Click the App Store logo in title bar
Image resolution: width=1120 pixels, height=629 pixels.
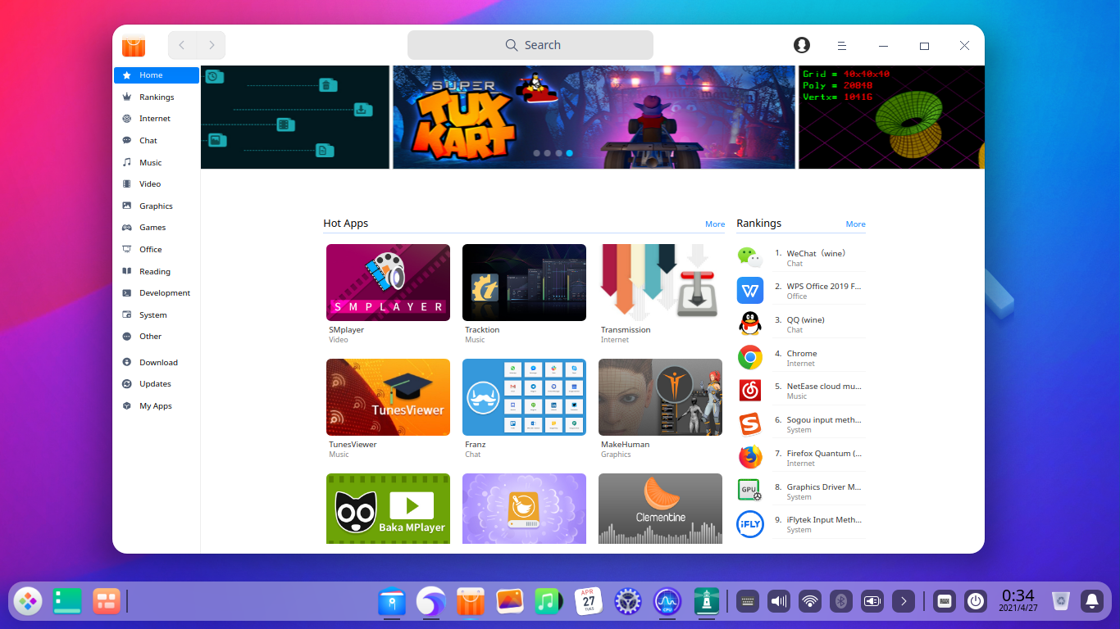click(x=134, y=46)
